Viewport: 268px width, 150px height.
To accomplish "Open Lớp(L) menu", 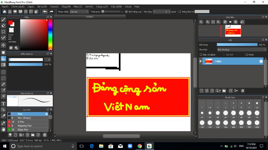I will 31,7.
